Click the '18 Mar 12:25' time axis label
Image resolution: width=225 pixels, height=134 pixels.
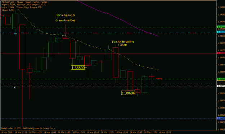point(107,133)
